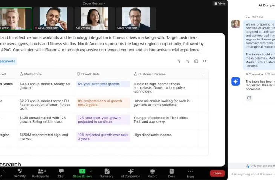The width and height of the screenshot is (275, 180).
Task: Open the More menu in the toolbar
Action: coord(190,173)
